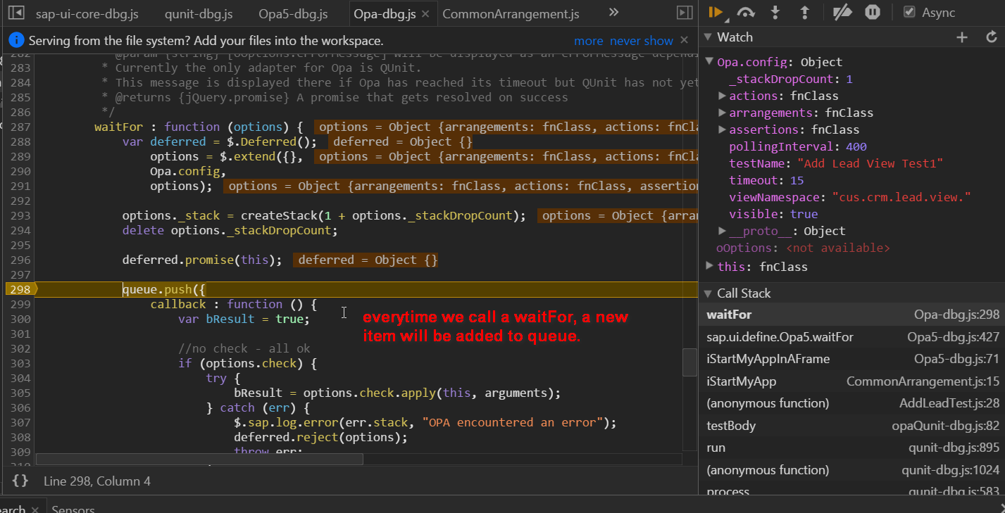This screenshot has height=513, width=1005.
Task: Click the line 298 breakpoint marker
Action: pos(20,289)
